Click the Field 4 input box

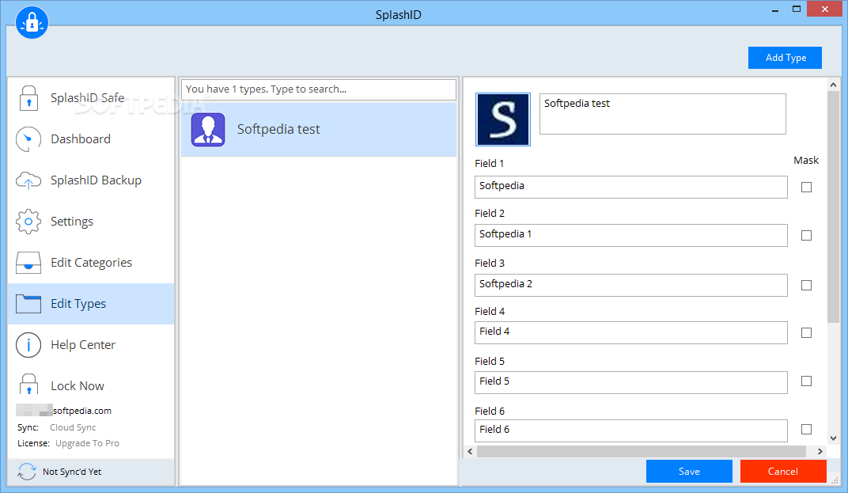[631, 333]
